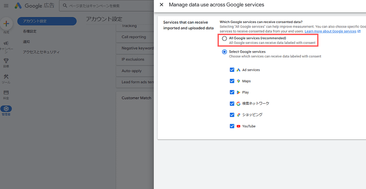Close the Manage data use panel
Screen dimensions: 366x189
pyautogui.click(x=161, y=5)
